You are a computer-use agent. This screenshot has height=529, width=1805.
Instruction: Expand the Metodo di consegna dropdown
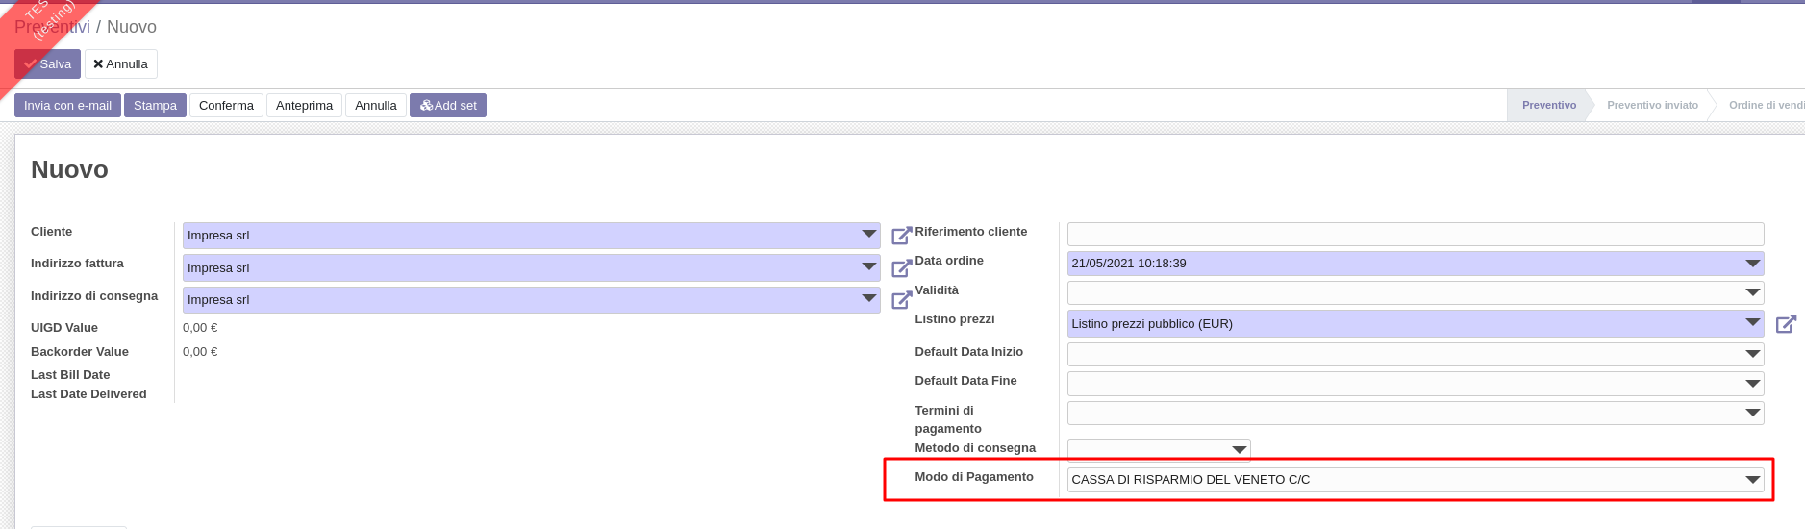tap(1239, 450)
